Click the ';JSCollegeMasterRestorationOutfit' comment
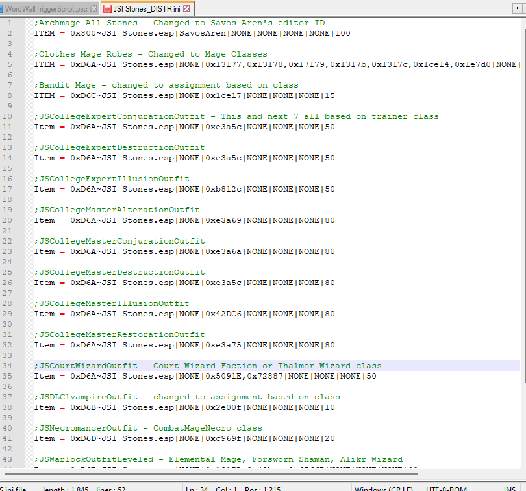 pos(119,335)
